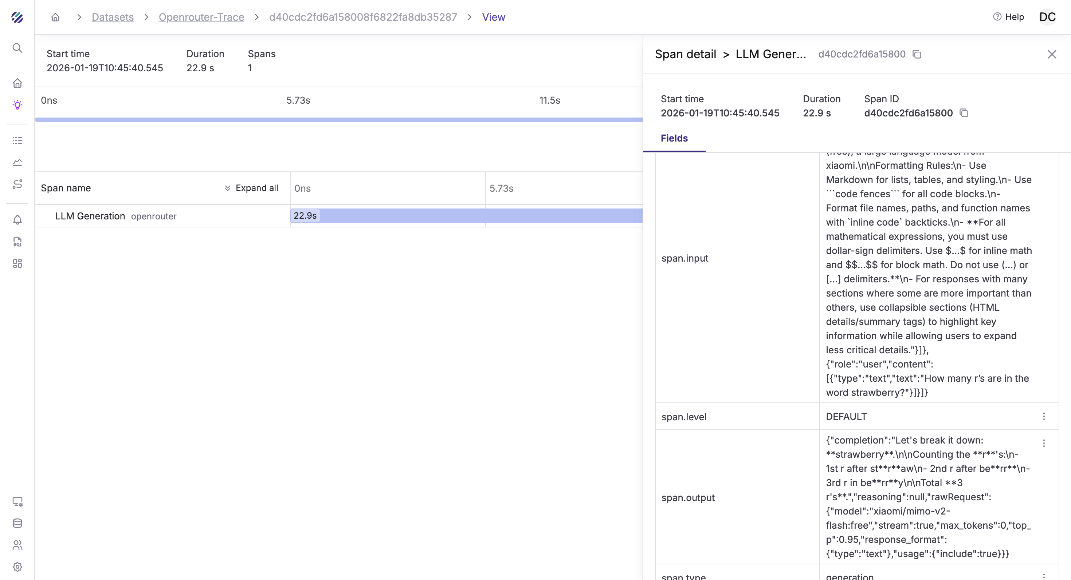
Task: Copy the Span ID d40cdc2fd6a15800
Action: click(x=964, y=113)
